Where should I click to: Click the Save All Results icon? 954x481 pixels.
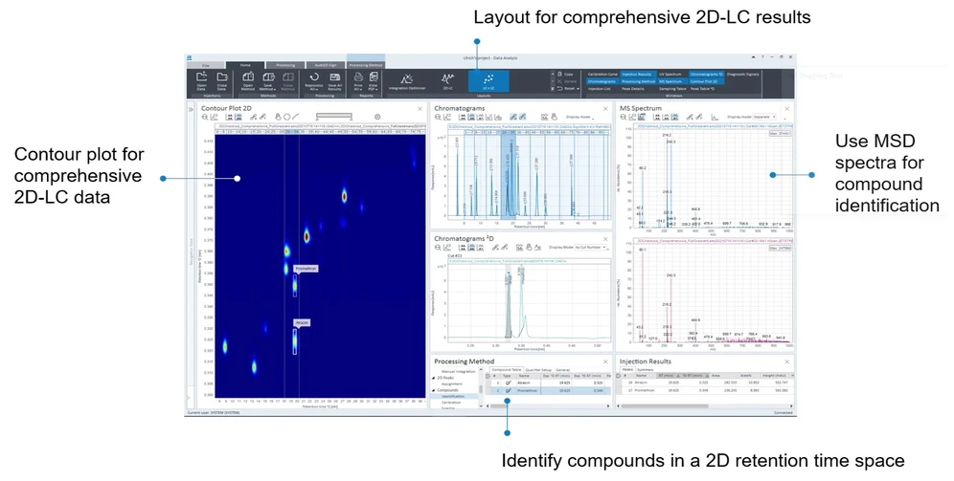tap(334, 80)
